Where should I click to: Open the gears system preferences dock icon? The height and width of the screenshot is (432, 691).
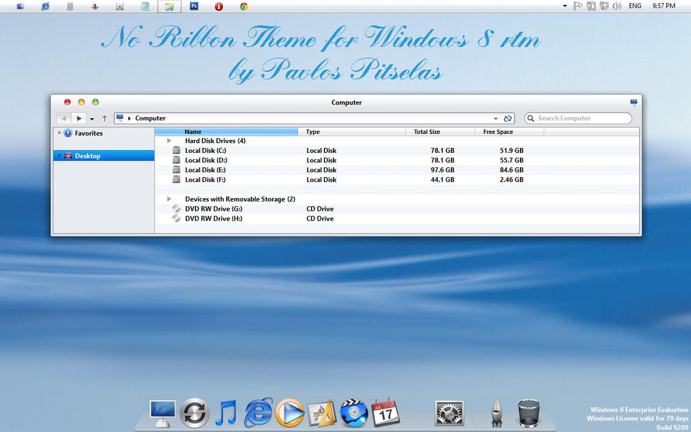449,413
